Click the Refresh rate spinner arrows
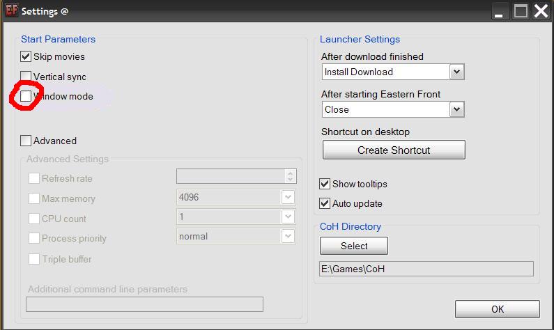554x330 pixels. pyautogui.click(x=290, y=176)
